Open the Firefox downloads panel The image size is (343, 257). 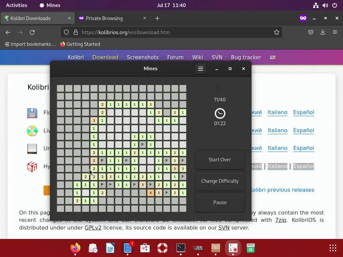click(323, 32)
